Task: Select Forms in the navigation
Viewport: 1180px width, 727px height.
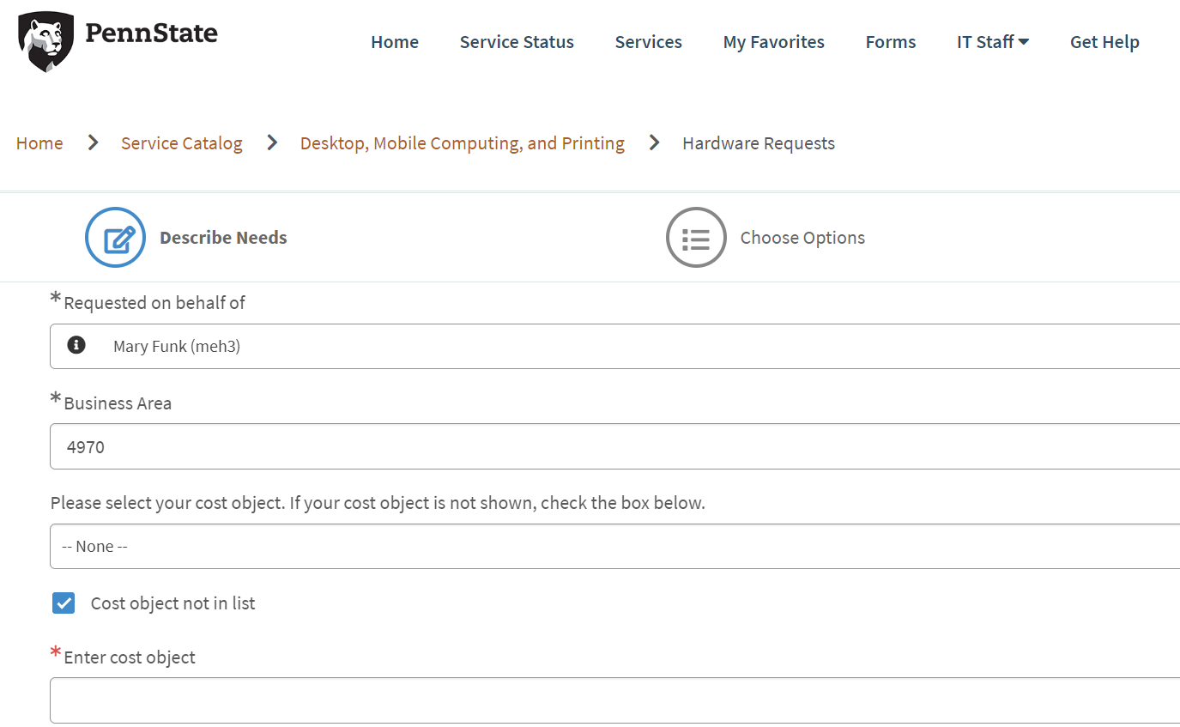Action: click(x=890, y=41)
